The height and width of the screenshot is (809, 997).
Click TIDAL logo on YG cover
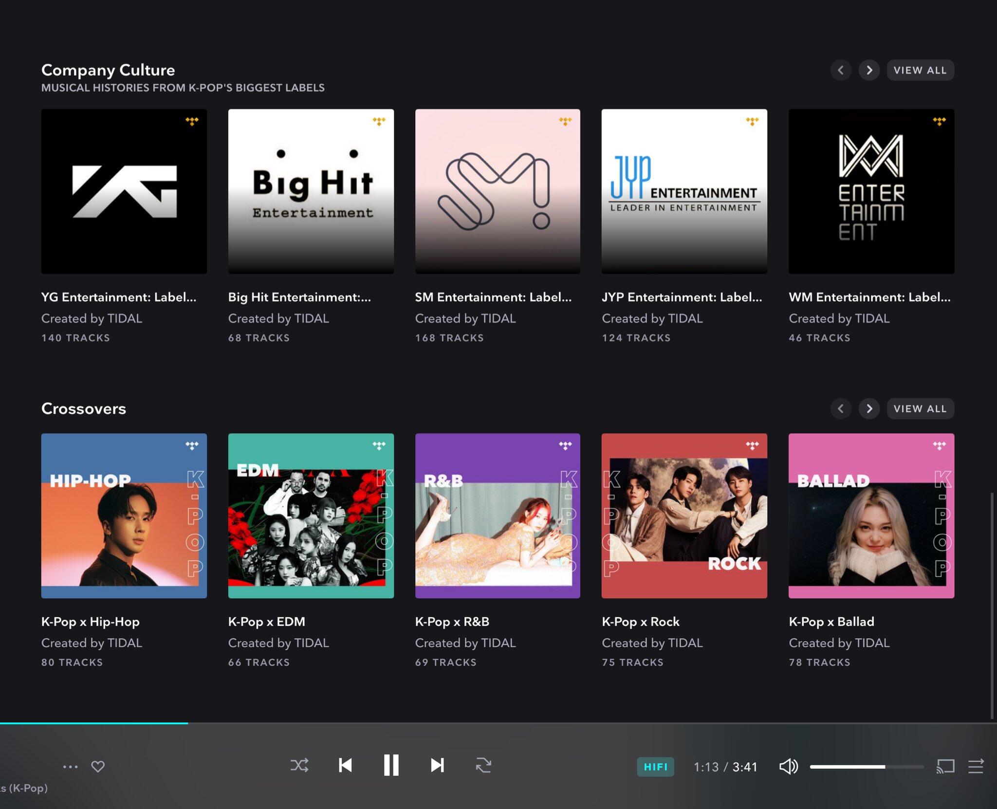(192, 121)
